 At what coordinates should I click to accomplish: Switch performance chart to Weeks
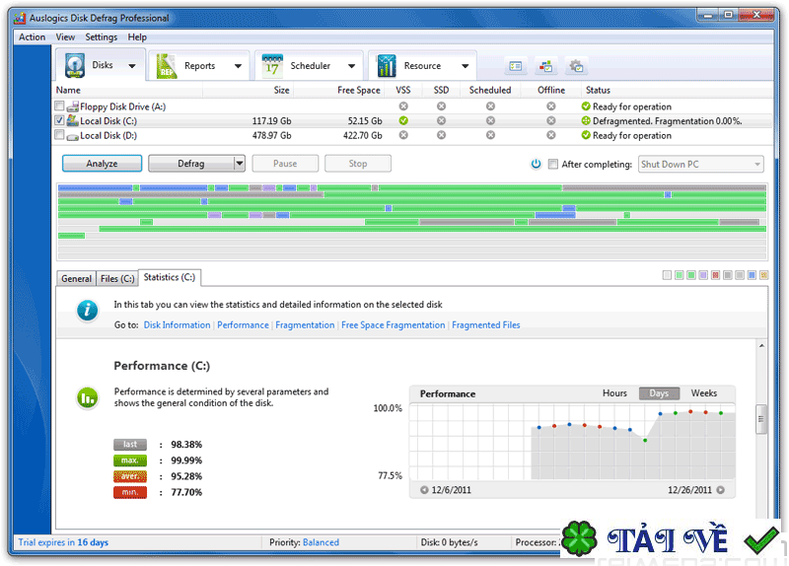coord(703,393)
